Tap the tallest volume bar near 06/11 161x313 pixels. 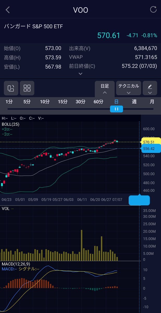pos(82,245)
